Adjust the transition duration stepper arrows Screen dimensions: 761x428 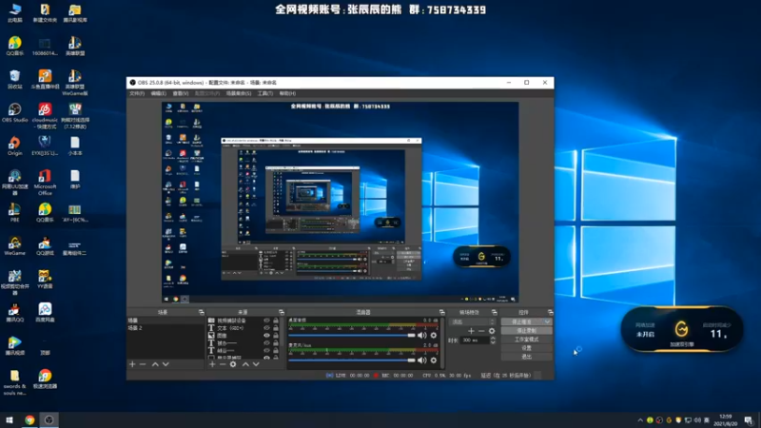493,340
